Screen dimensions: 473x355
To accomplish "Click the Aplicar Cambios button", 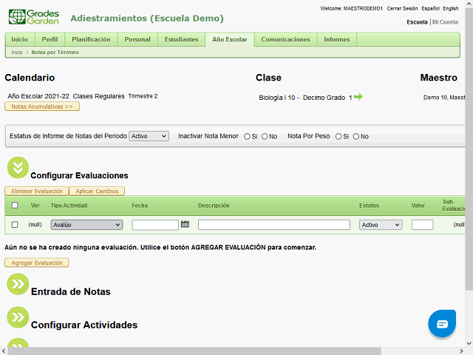I will point(97,191).
